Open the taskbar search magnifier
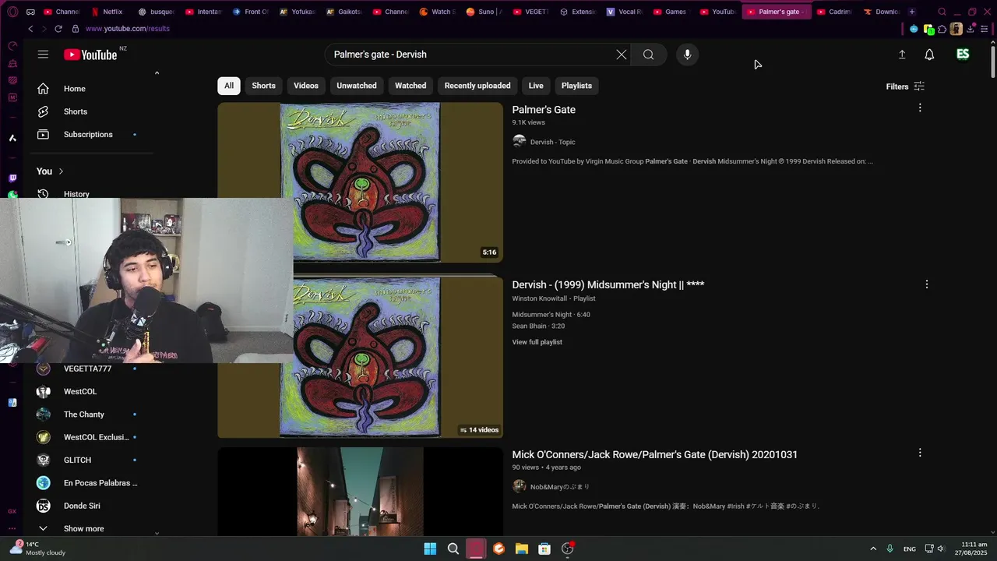997x561 pixels. (x=453, y=549)
